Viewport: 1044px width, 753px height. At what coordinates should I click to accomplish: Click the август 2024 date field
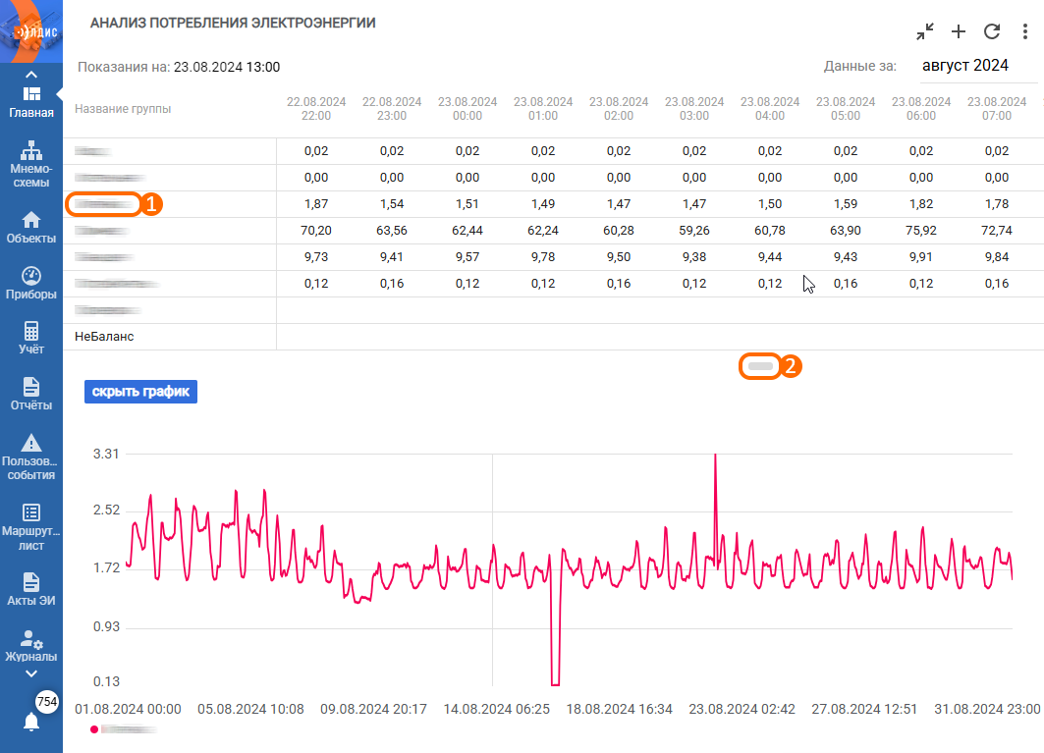[964, 65]
